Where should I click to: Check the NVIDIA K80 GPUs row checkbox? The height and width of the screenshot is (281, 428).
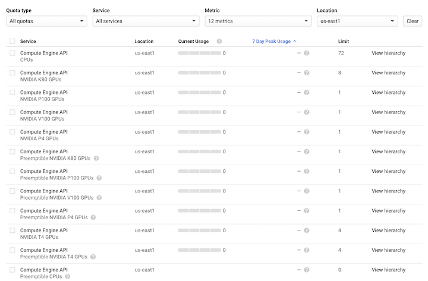(12, 73)
